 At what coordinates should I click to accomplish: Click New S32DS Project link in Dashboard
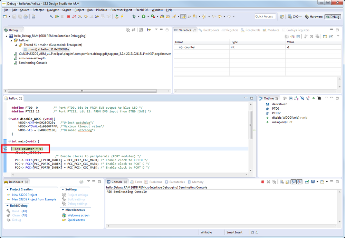(x=25, y=195)
